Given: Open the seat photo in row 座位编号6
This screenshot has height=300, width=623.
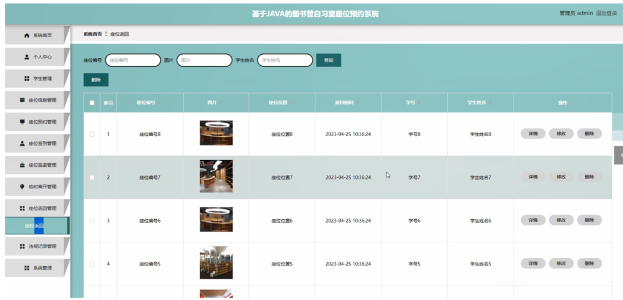Looking at the screenshot, I should pyautogui.click(x=216, y=219).
